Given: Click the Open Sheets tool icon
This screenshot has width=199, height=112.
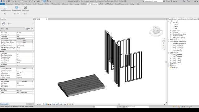Looking at the screenshot, I should pyautogui.click(x=25, y=7).
